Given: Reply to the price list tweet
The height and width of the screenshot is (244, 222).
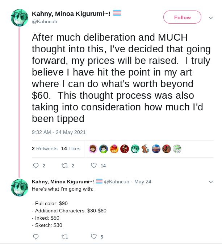Looking at the screenshot, I should 36,237.
